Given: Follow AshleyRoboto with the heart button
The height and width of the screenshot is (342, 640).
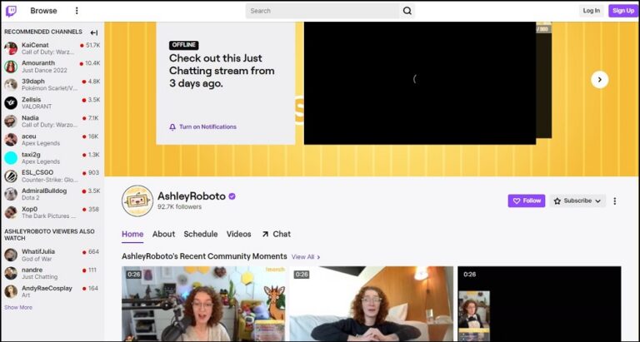Looking at the screenshot, I should tap(526, 201).
